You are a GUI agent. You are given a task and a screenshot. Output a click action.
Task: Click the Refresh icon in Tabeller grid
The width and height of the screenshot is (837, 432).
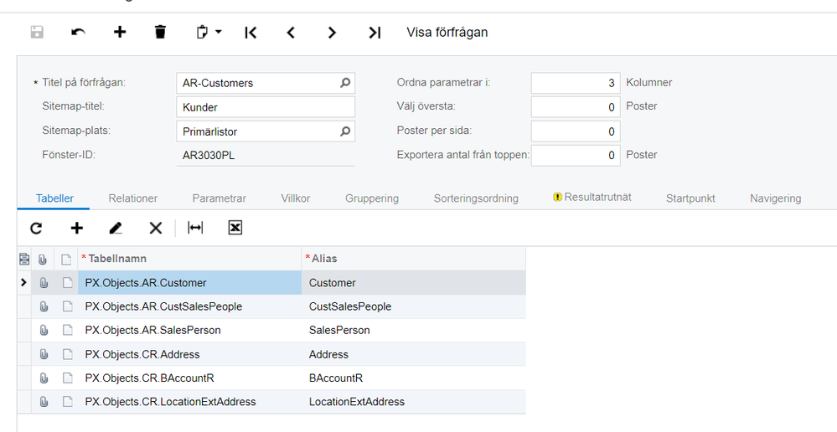[36, 228]
